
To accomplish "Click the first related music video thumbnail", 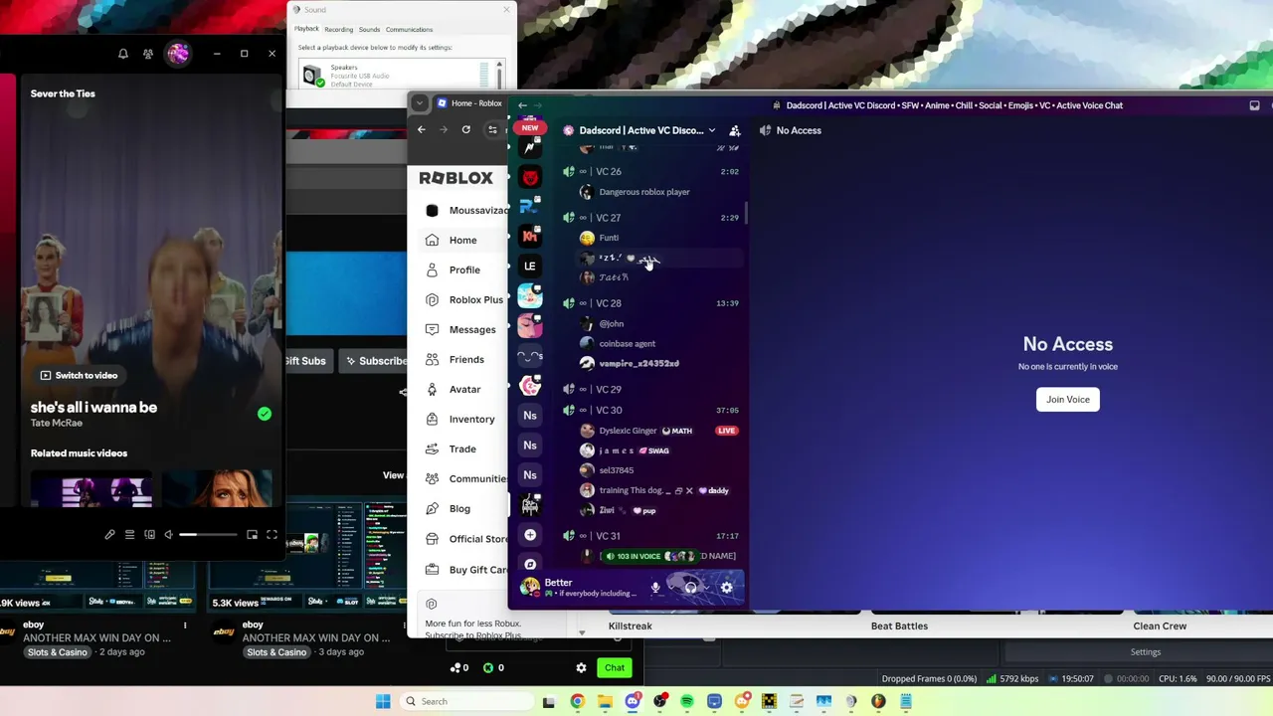I will [91, 488].
